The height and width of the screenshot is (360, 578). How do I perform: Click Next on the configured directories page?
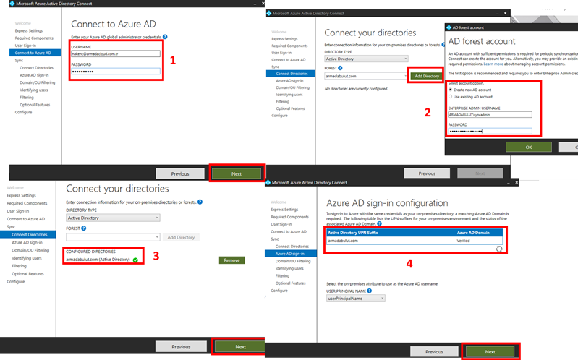pyautogui.click(x=240, y=347)
